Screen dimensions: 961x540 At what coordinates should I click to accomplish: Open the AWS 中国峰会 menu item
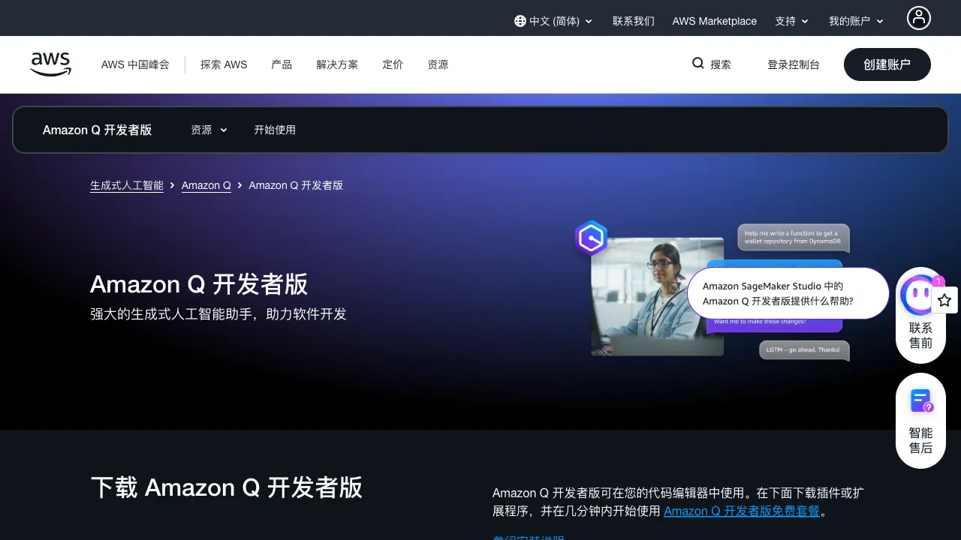(135, 64)
